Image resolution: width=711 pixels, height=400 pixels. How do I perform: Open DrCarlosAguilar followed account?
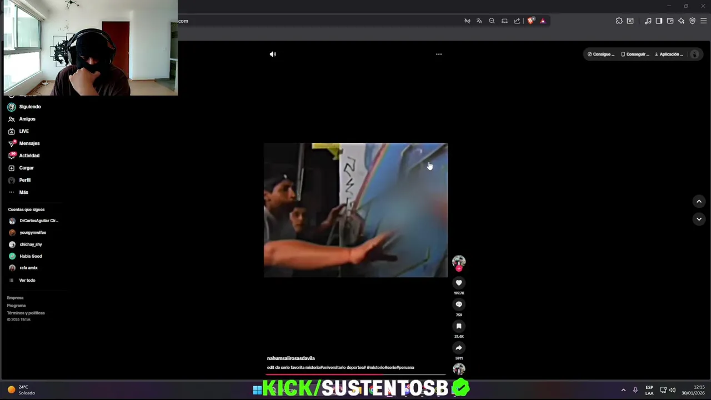(x=33, y=221)
